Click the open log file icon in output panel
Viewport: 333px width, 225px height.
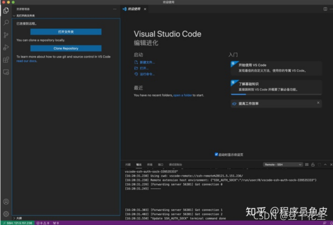319,165
